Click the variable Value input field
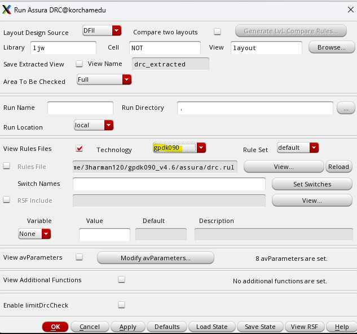The height and width of the screenshot is (334, 357). coord(104,234)
